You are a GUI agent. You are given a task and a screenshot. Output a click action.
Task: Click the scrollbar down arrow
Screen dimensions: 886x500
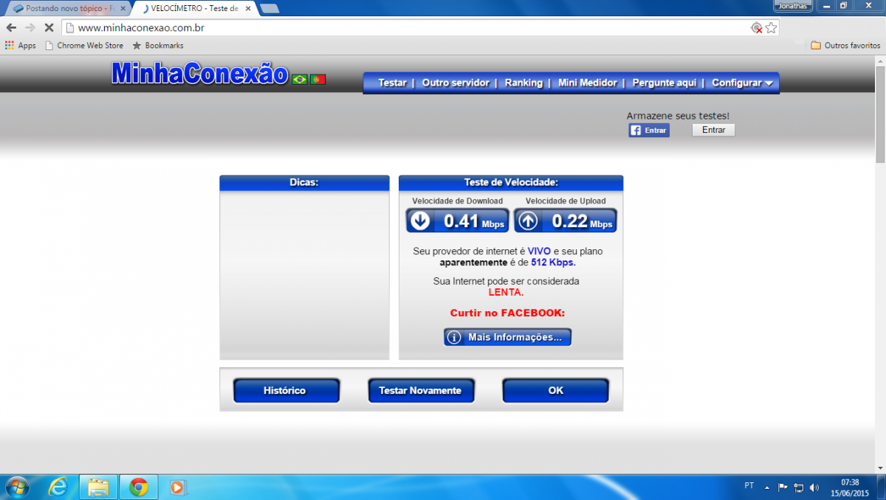(880, 468)
